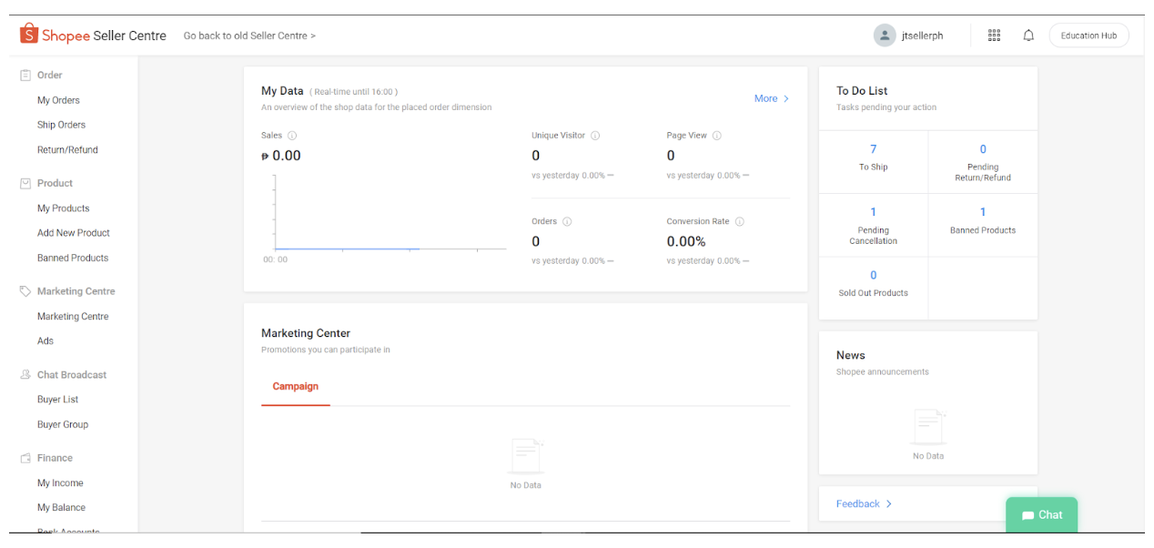Click the Shopee Seller Centre logo
The width and height of the screenshot is (1154, 548).
click(93, 36)
